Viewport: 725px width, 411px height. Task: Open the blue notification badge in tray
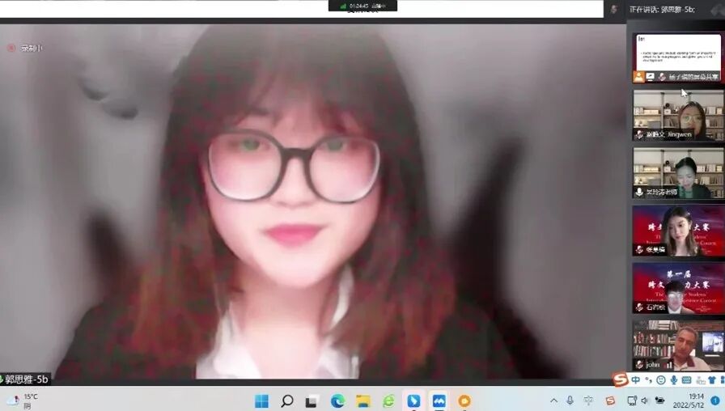click(x=715, y=400)
